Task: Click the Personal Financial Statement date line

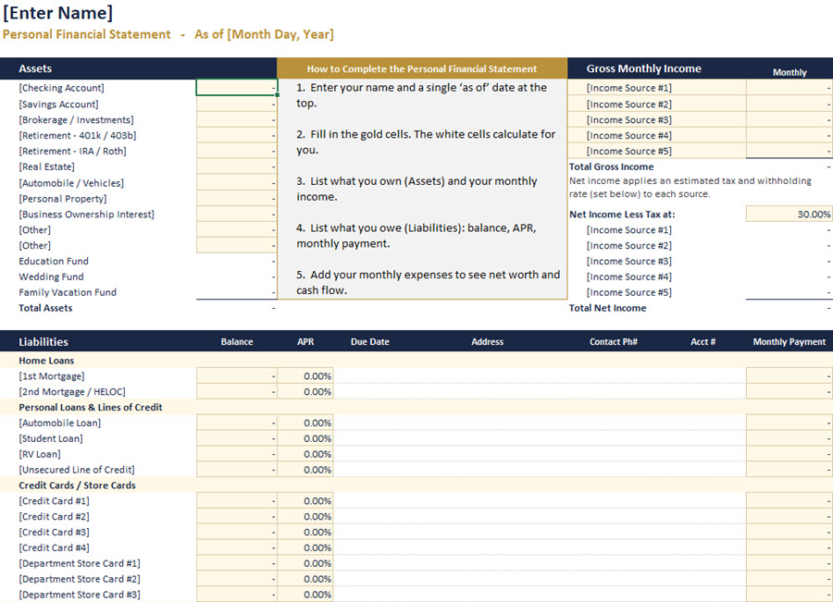Action: 168,34
